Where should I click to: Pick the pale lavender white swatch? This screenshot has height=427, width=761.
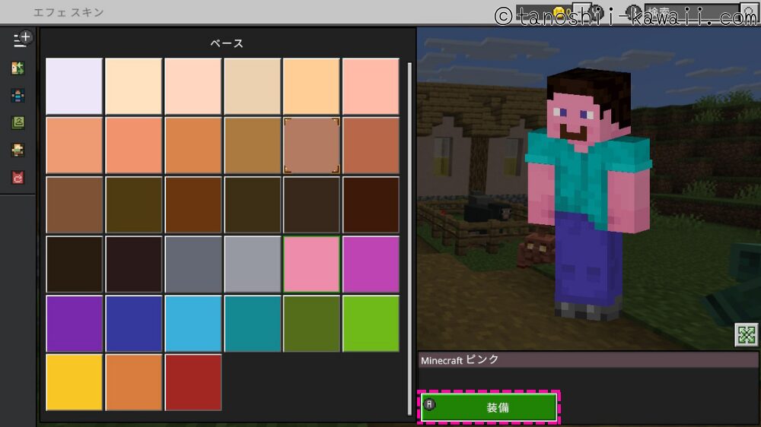(74, 86)
